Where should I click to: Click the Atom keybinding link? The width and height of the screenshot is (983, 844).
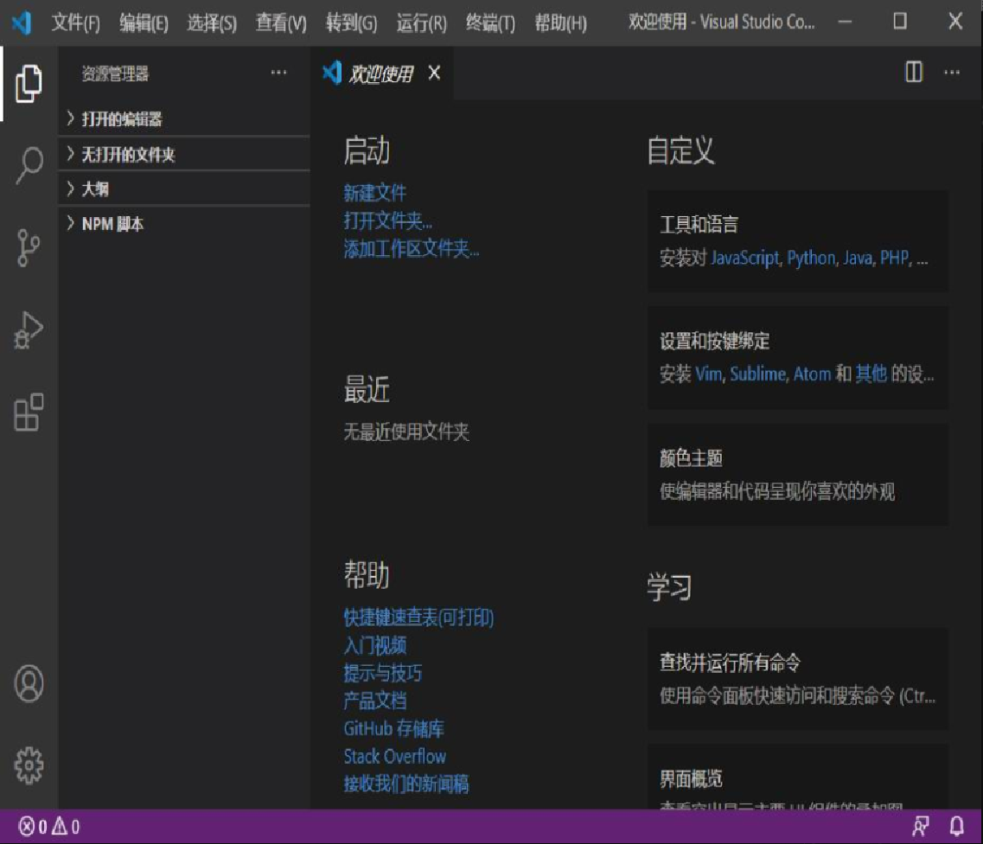[x=812, y=374]
